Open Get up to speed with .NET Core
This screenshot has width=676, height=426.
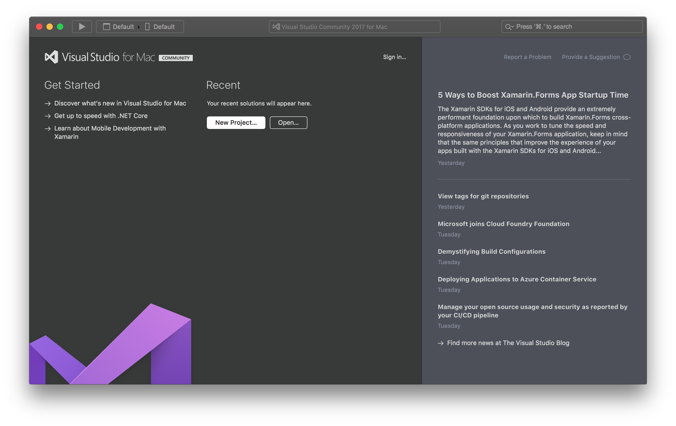pyautogui.click(x=101, y=116)
